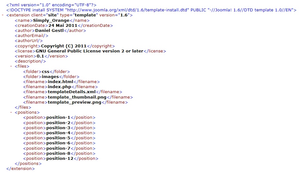
Task: Click the GNU General Public License text
Action: click(90, 51)
